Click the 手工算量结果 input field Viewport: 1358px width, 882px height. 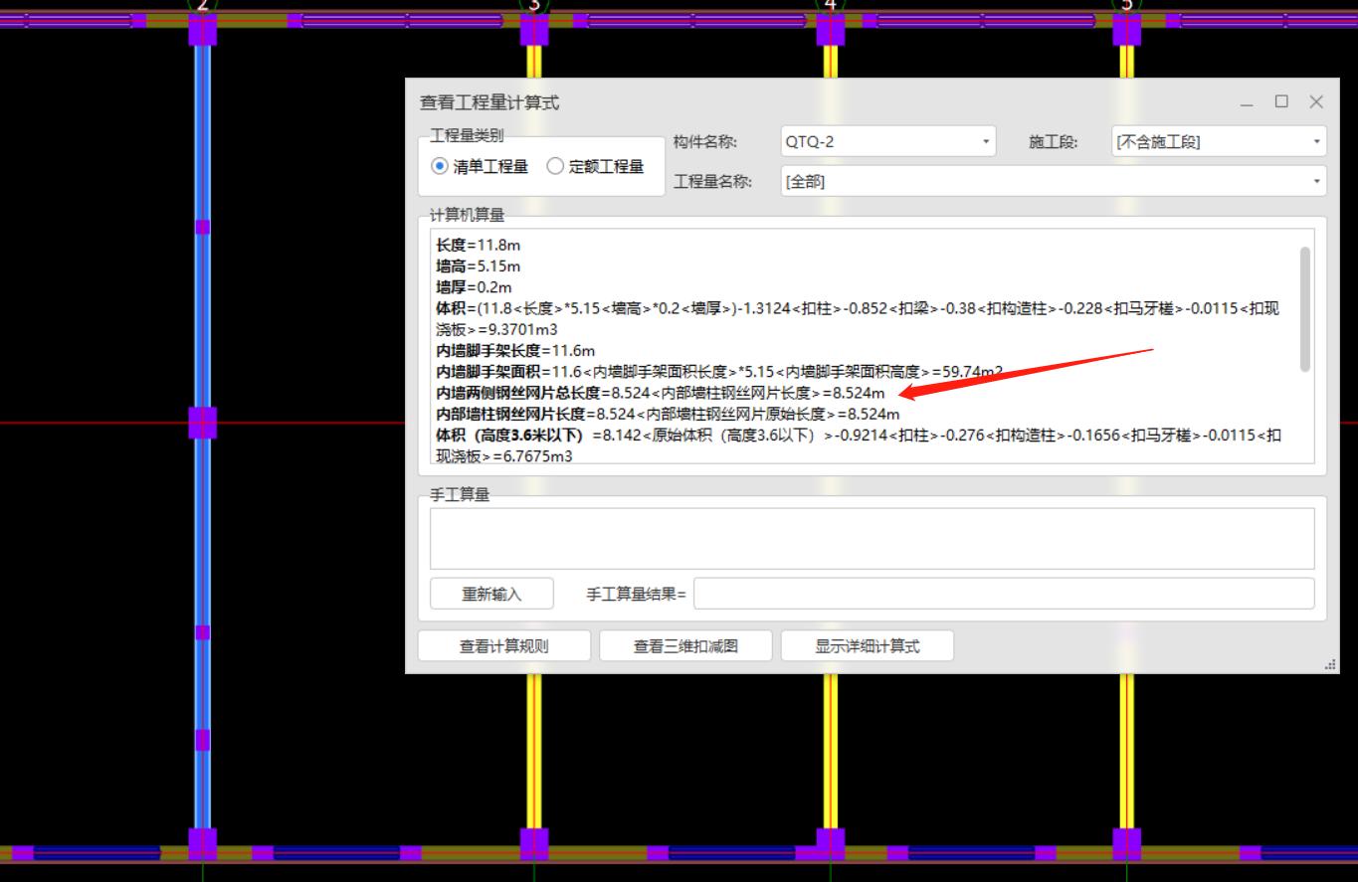pos(1004,594)
